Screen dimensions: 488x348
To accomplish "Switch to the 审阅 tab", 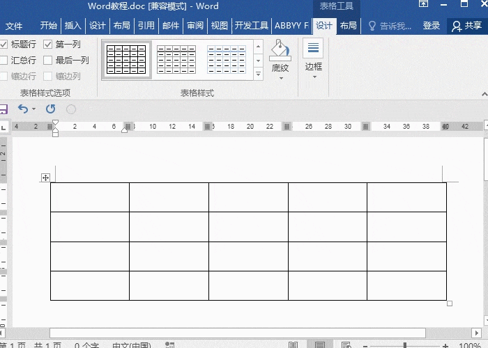I will [x=195, y=26].
